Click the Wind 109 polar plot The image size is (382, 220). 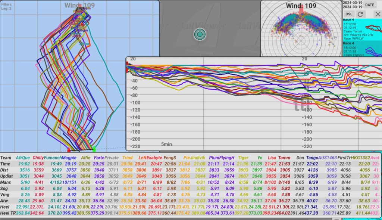[x=301, y=29]
